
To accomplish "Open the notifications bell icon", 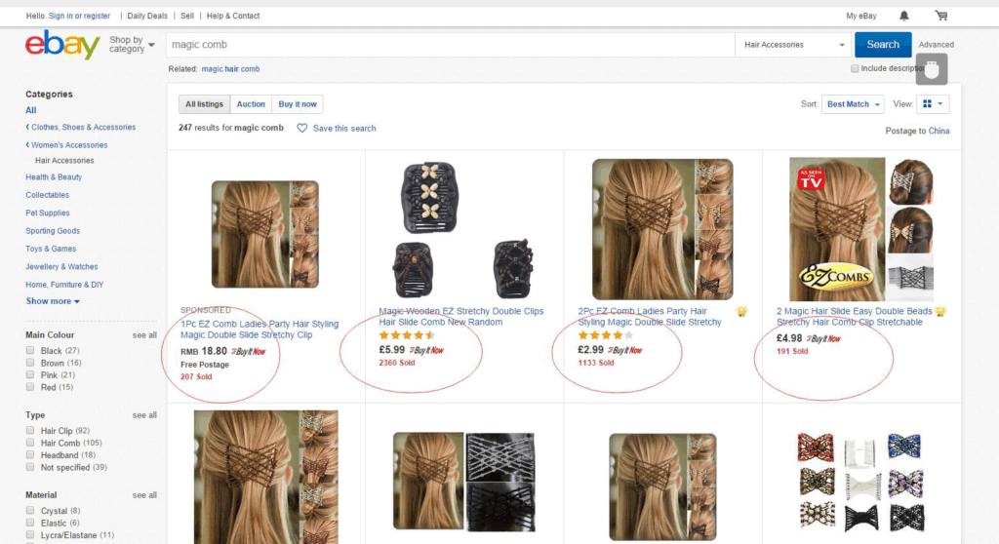I will (x=904, y=16).
